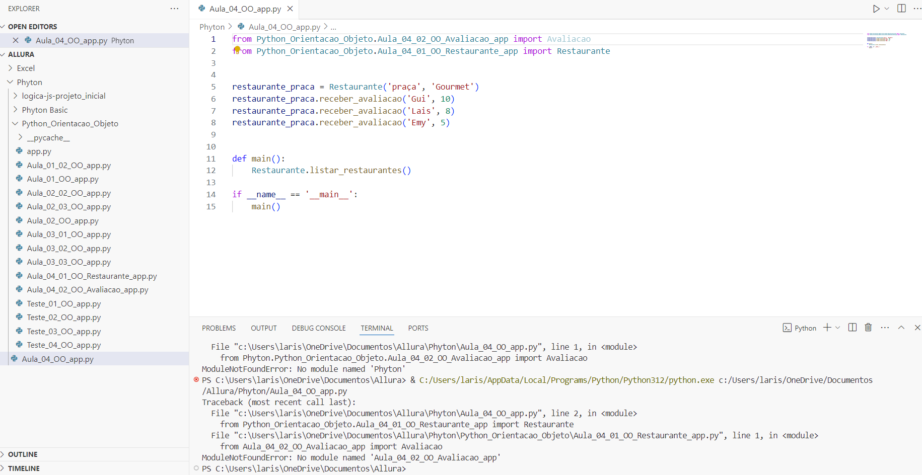Image resolution: width=922 pixels, height=475 pixels.
Task: Open Teste_02_OO_app.py file
Action: [x=63, y=317]
